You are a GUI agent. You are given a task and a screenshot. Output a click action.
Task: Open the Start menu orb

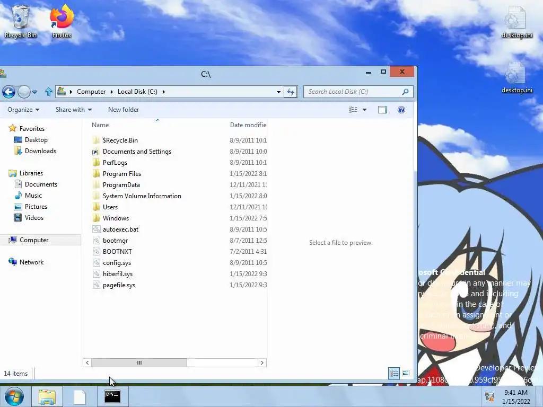(14, 396)
